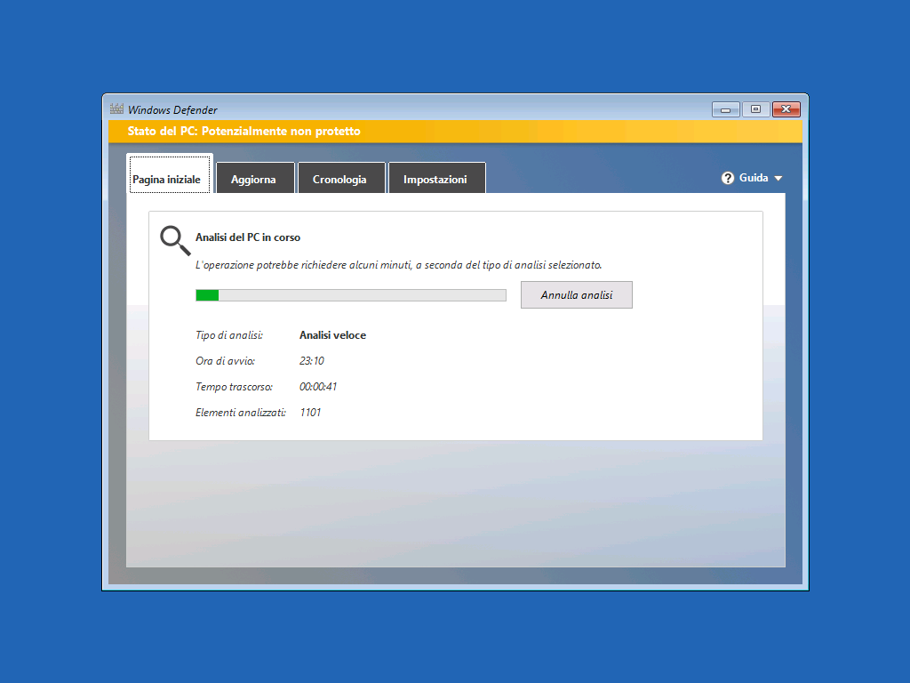Click the magnifying glass scan icon
Screen dimensions: 910x683
(x=175, y=240)
